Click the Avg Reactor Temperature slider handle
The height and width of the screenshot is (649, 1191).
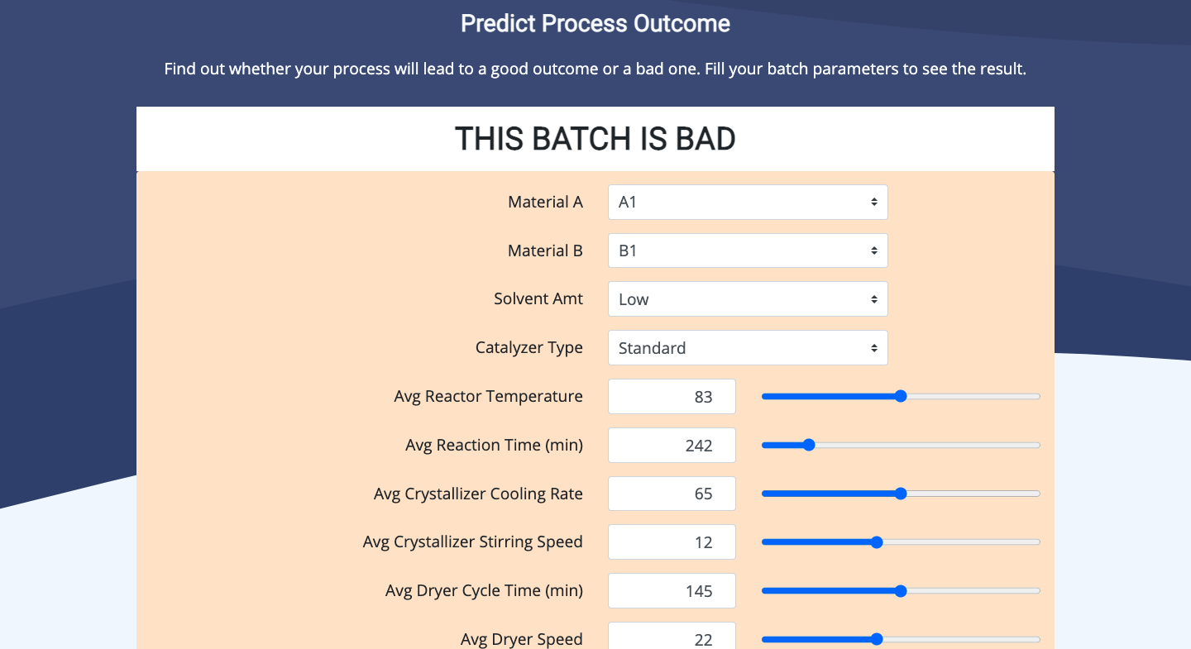(x=901, y=397)
